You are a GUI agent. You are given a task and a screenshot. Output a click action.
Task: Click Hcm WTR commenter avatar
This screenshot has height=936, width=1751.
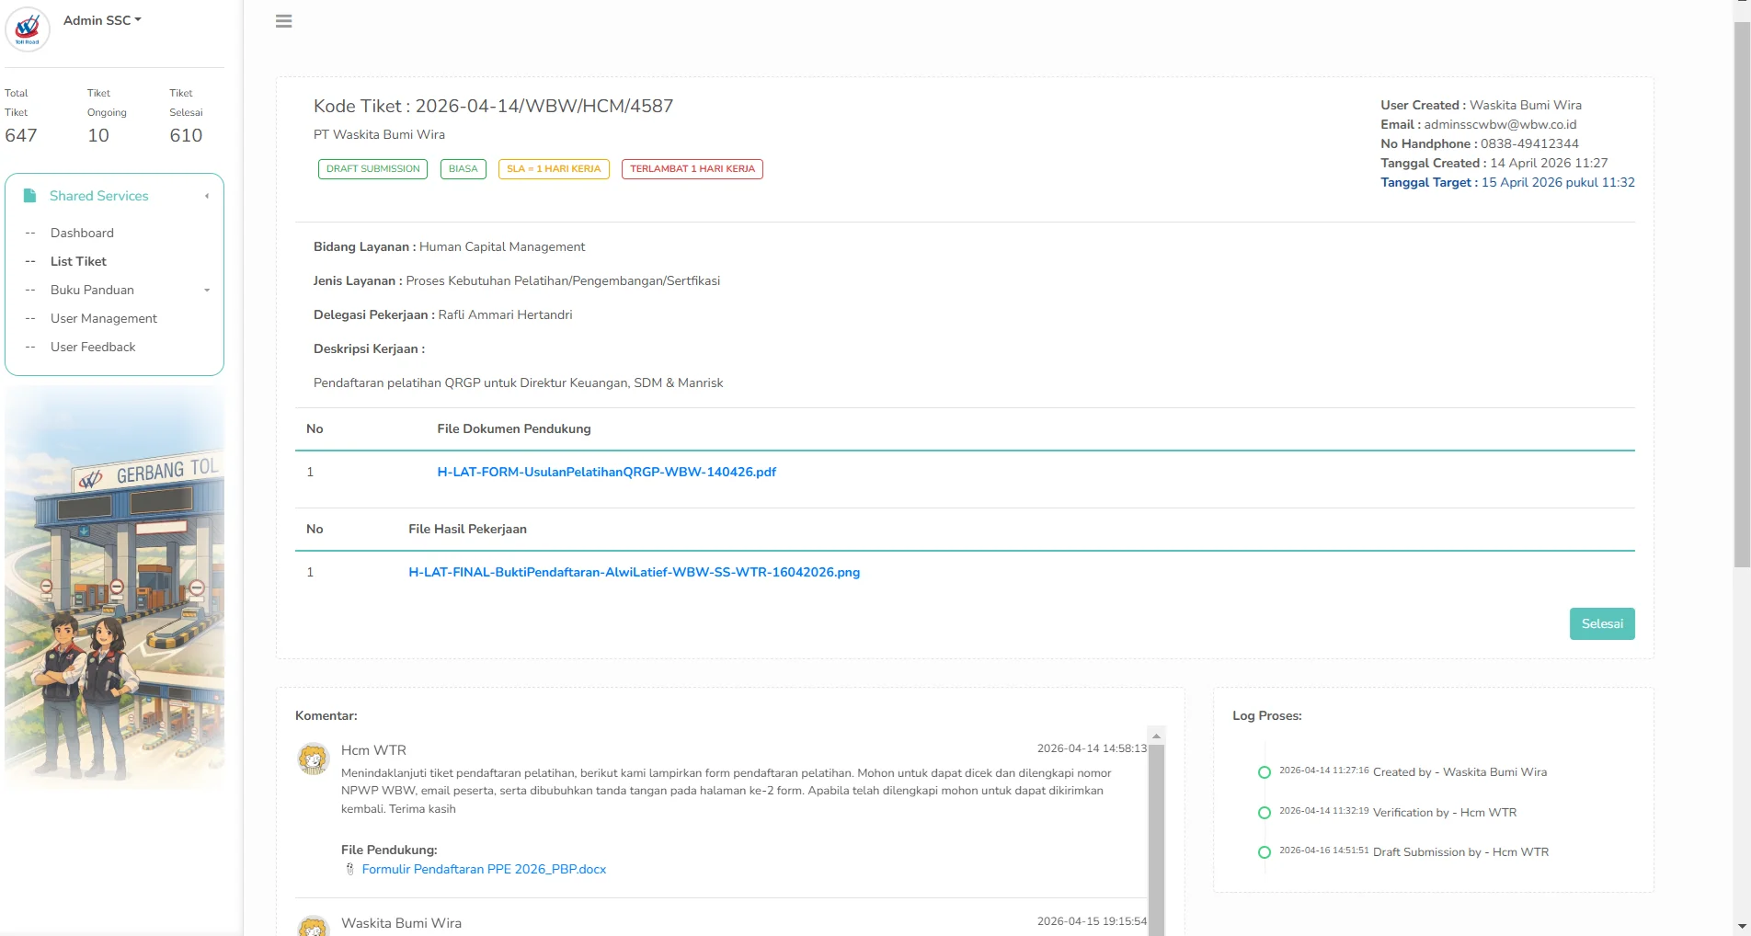point(314,759)
